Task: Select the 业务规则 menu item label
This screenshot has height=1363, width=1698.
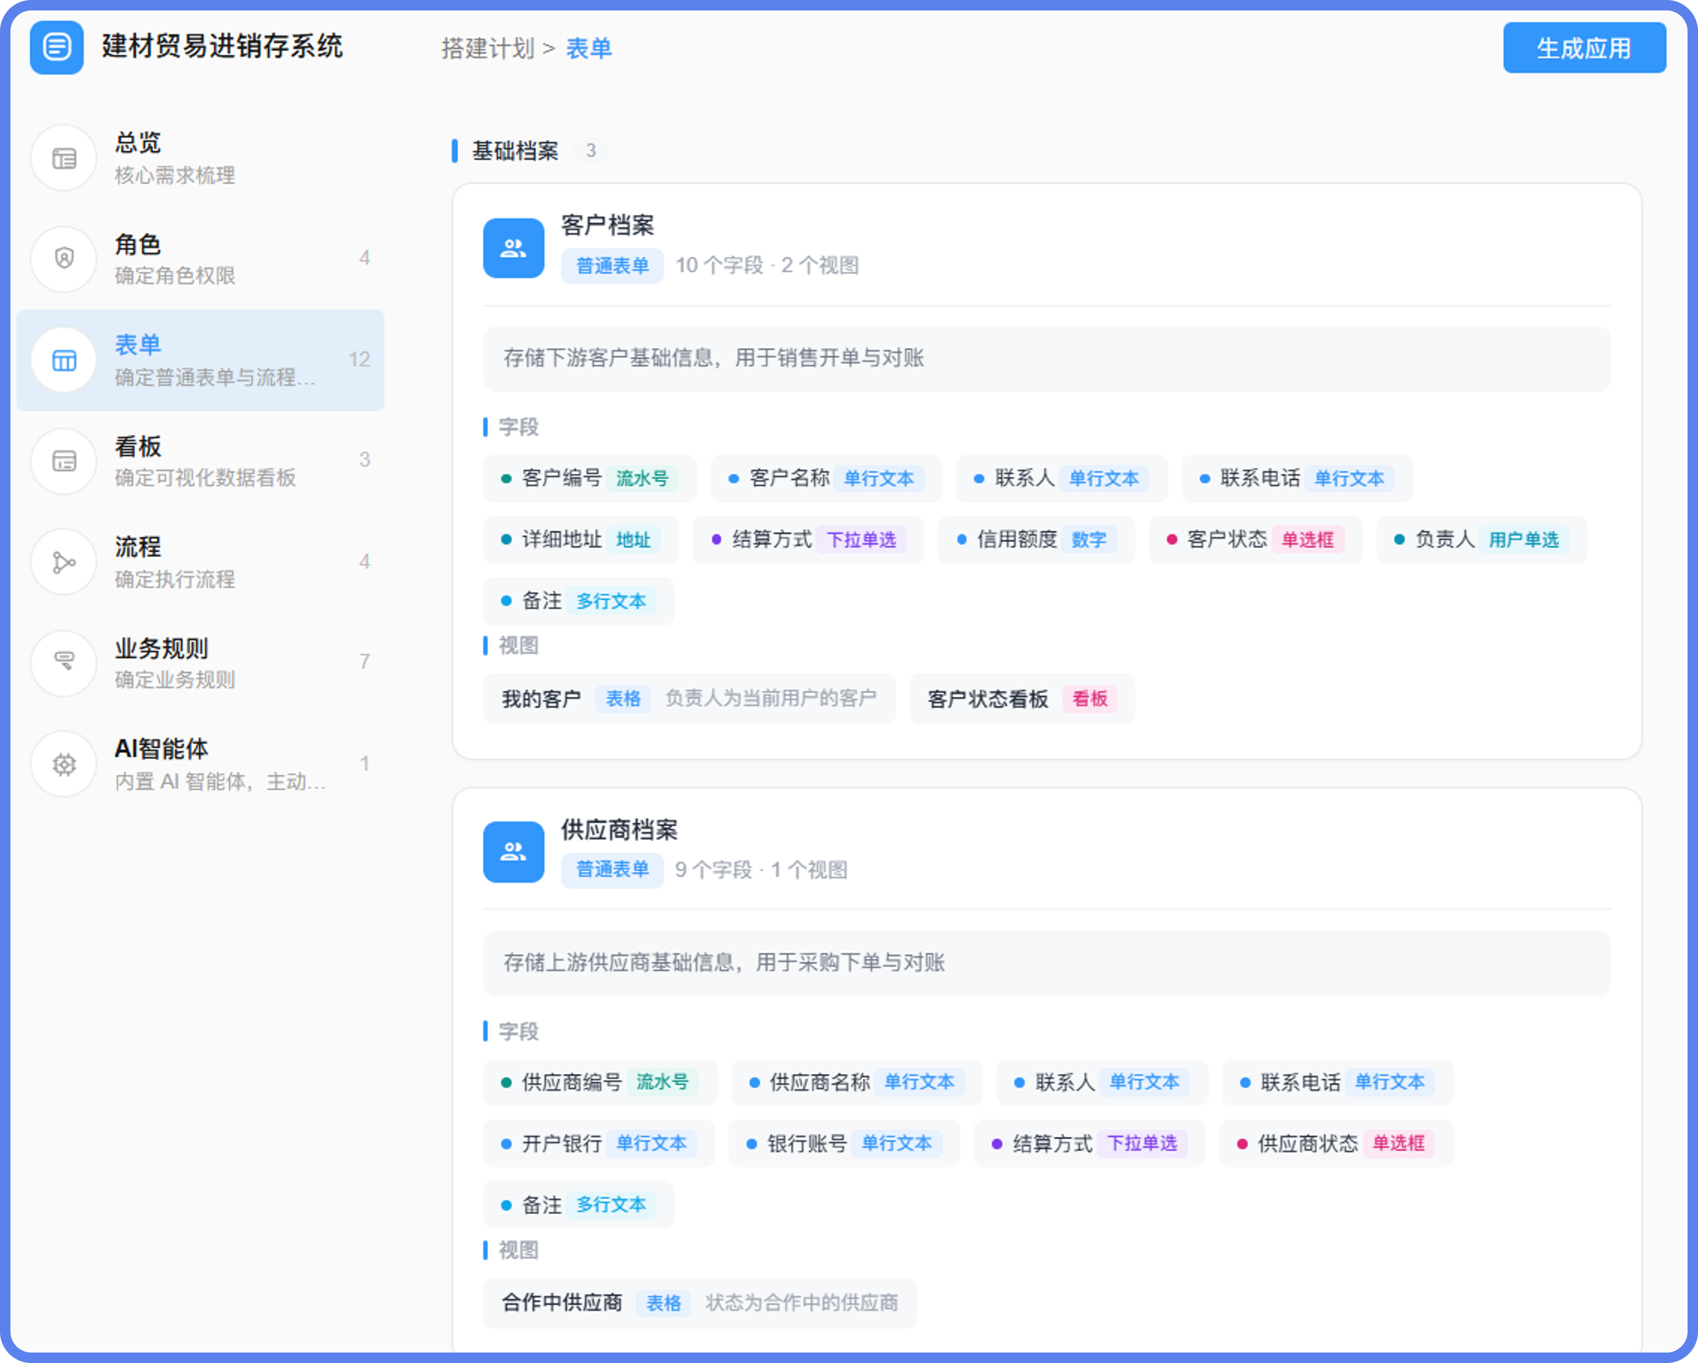Action: (x=162, y=649)
